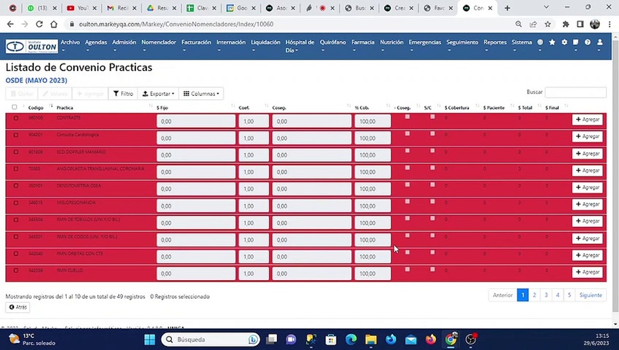Expand the Facturación menu
This screenshot has width=619, height=350.
196,45
